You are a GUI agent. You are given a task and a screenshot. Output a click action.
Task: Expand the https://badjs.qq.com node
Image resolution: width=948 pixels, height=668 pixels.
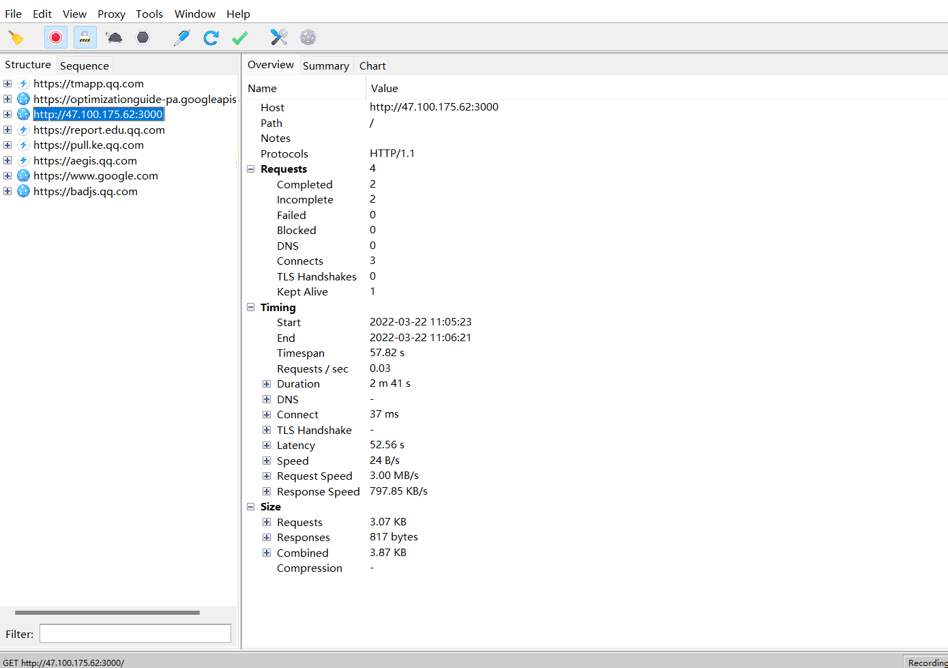[x=8, y=191]
